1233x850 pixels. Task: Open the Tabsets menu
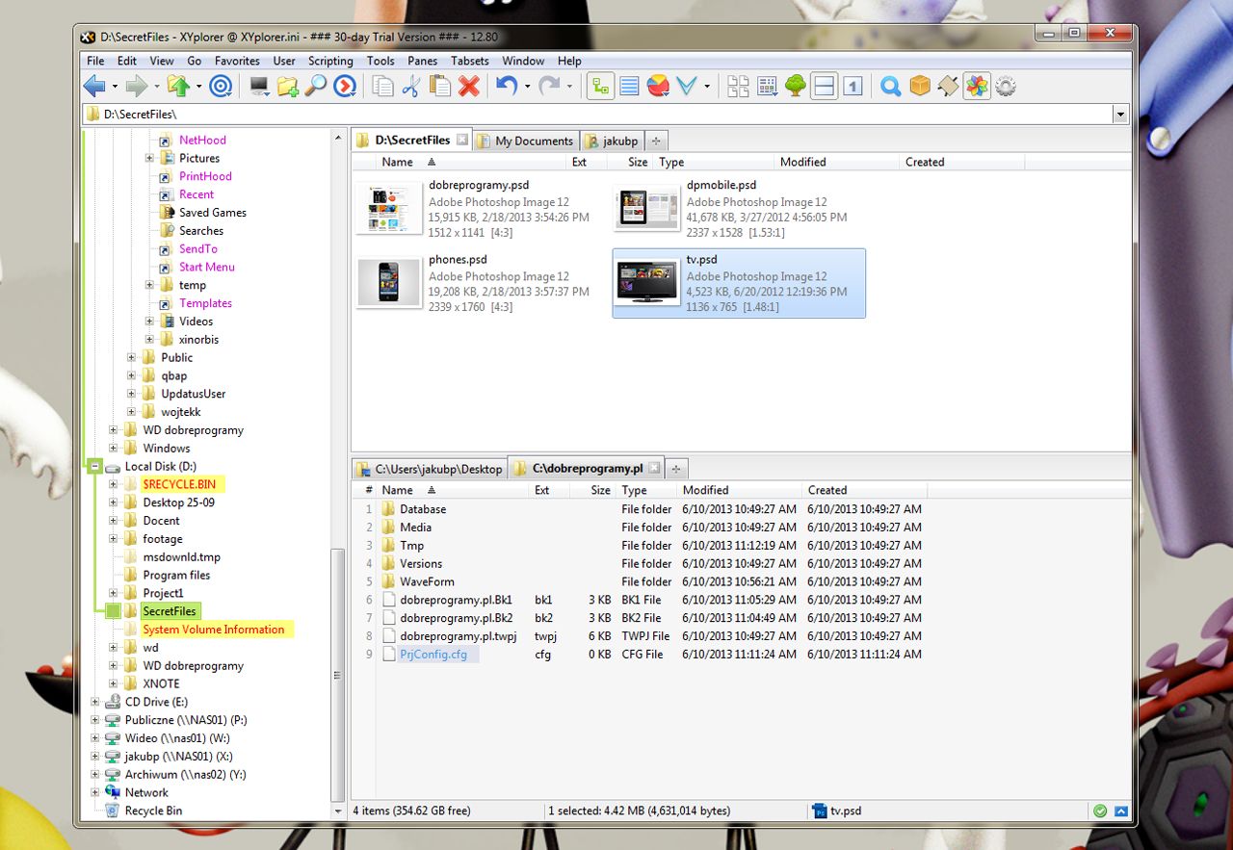[470, 61]
